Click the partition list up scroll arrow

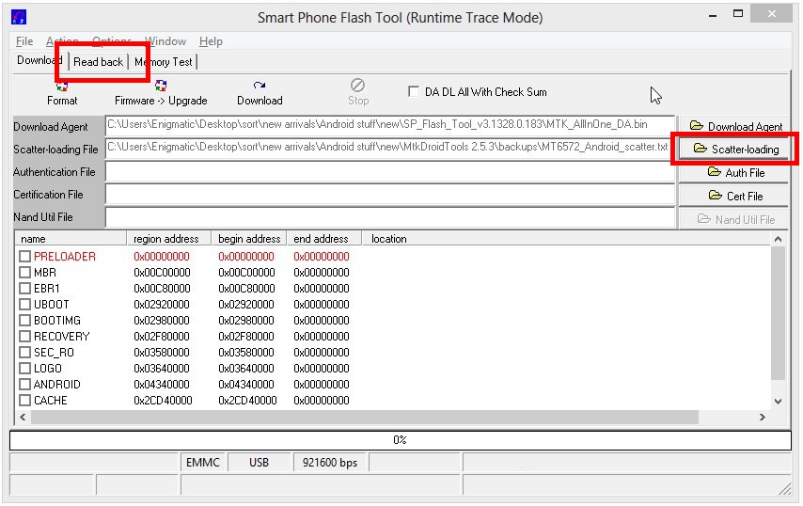[x=778, y=239]
